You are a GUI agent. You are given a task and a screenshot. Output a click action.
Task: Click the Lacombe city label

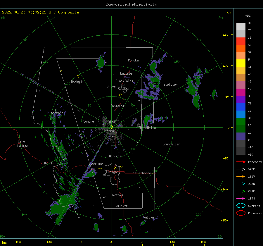click(126, 73)
